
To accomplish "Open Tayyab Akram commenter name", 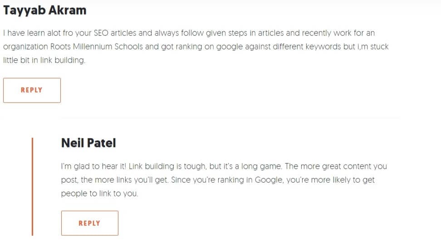I will coord(45,11).
